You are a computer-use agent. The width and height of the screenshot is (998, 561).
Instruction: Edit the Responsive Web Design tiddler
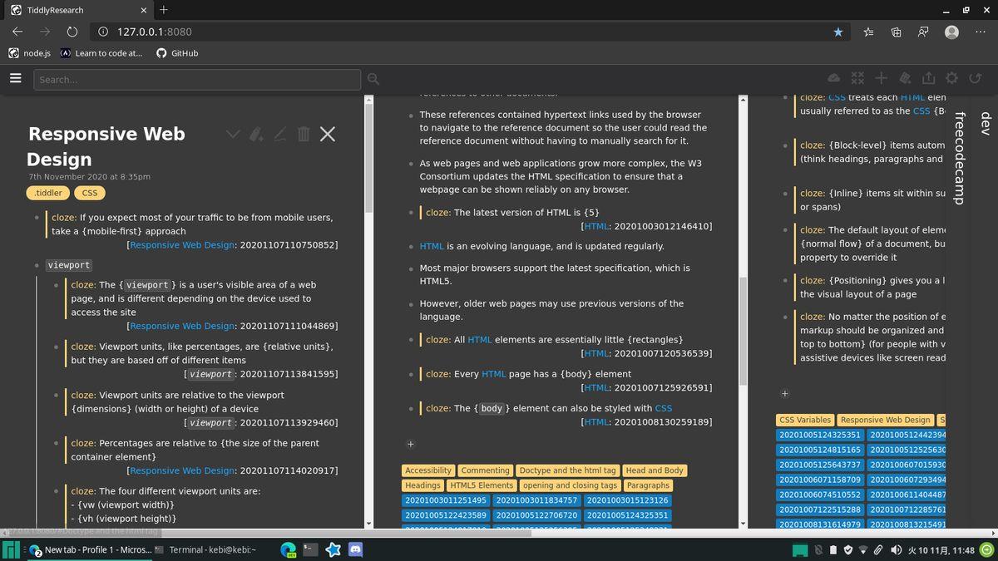280,134
